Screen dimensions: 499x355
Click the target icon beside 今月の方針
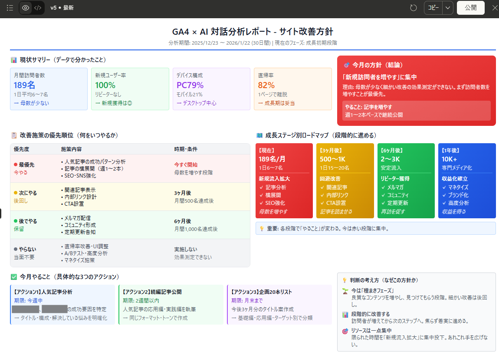[347, 65]
